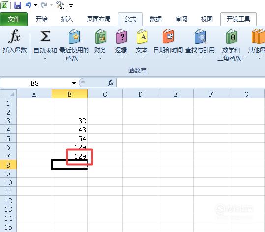Select row 3 header
Screen dimensions: 265x232
coord(8,120)
